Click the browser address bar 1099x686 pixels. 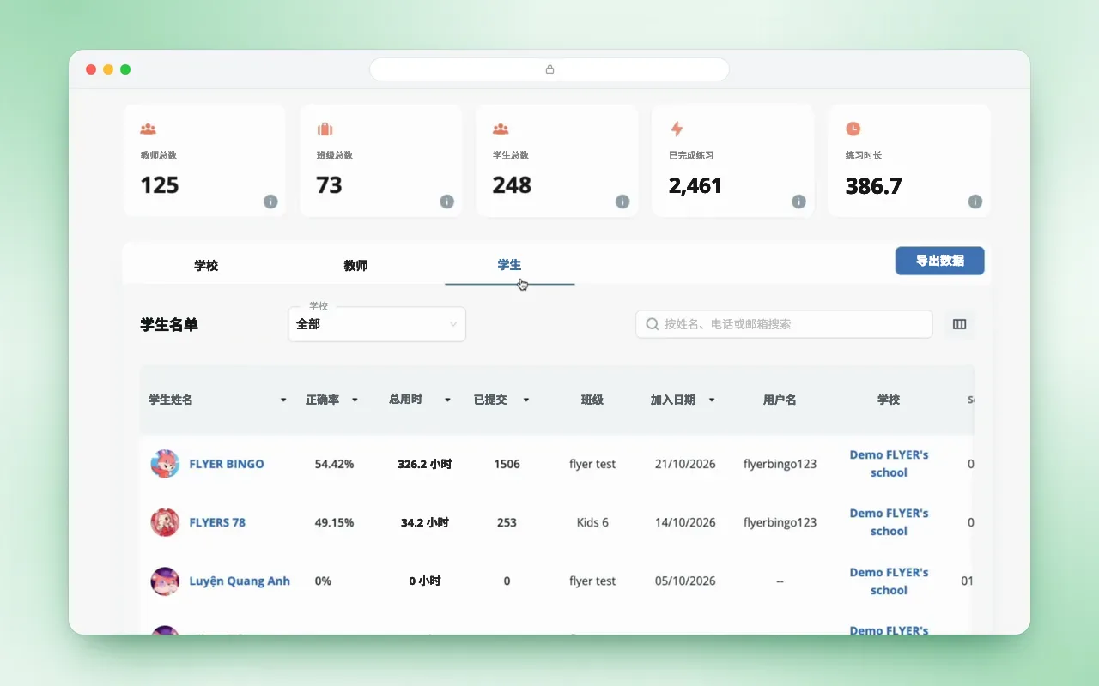pyautogui.click(x=549, y=69)
